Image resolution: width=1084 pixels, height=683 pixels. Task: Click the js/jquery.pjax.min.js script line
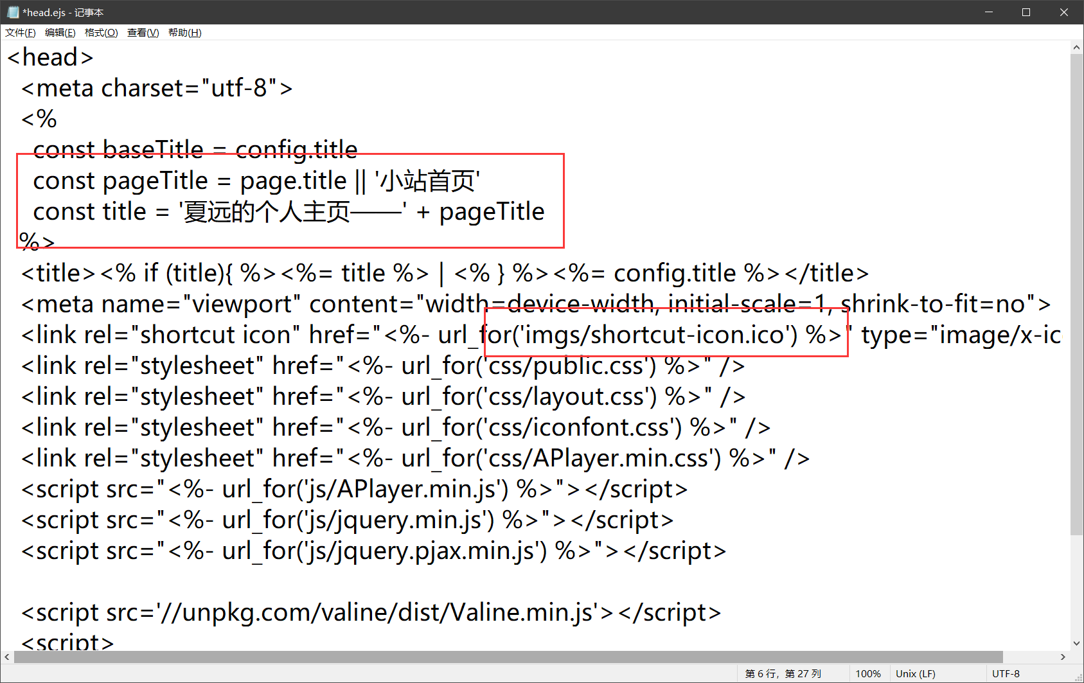coord(373,551)
